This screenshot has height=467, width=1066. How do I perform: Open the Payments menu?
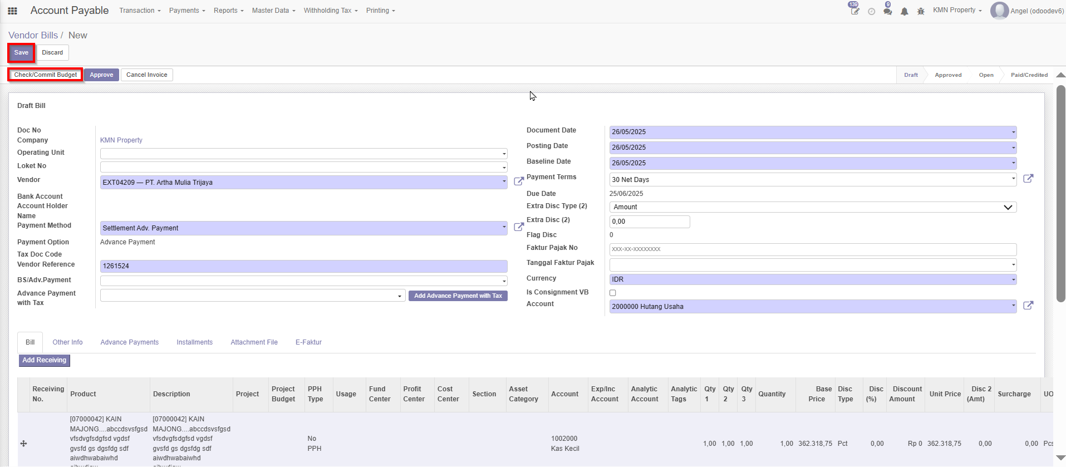(x=187, y=11)
